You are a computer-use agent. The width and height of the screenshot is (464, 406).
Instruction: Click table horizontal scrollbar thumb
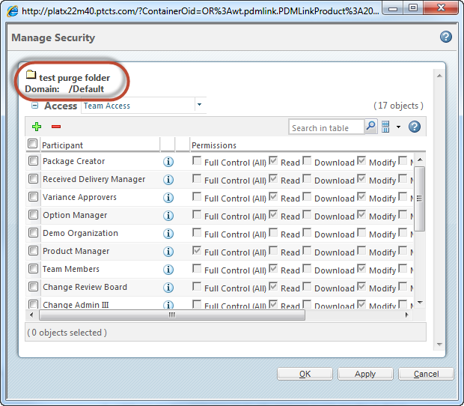(x=172, y=315)
